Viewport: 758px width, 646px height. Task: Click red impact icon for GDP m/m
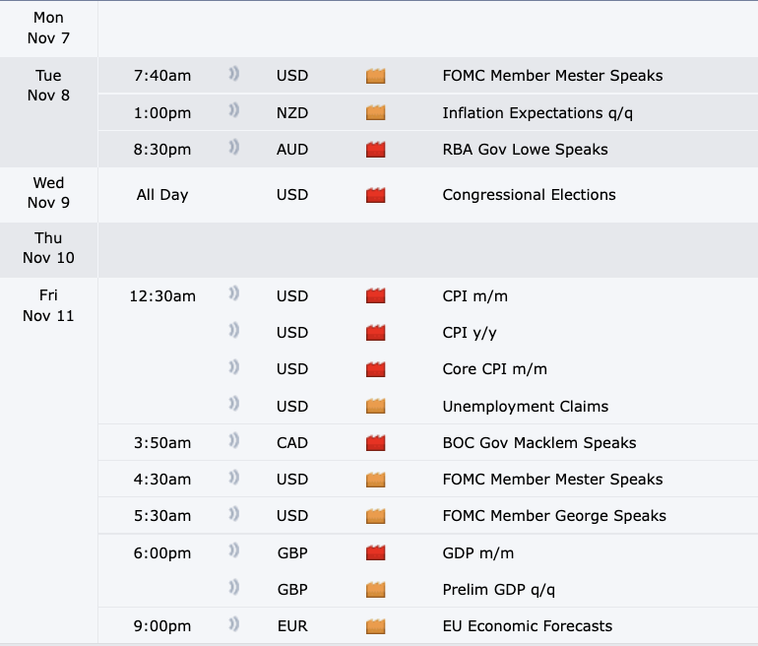pos(375,553)
